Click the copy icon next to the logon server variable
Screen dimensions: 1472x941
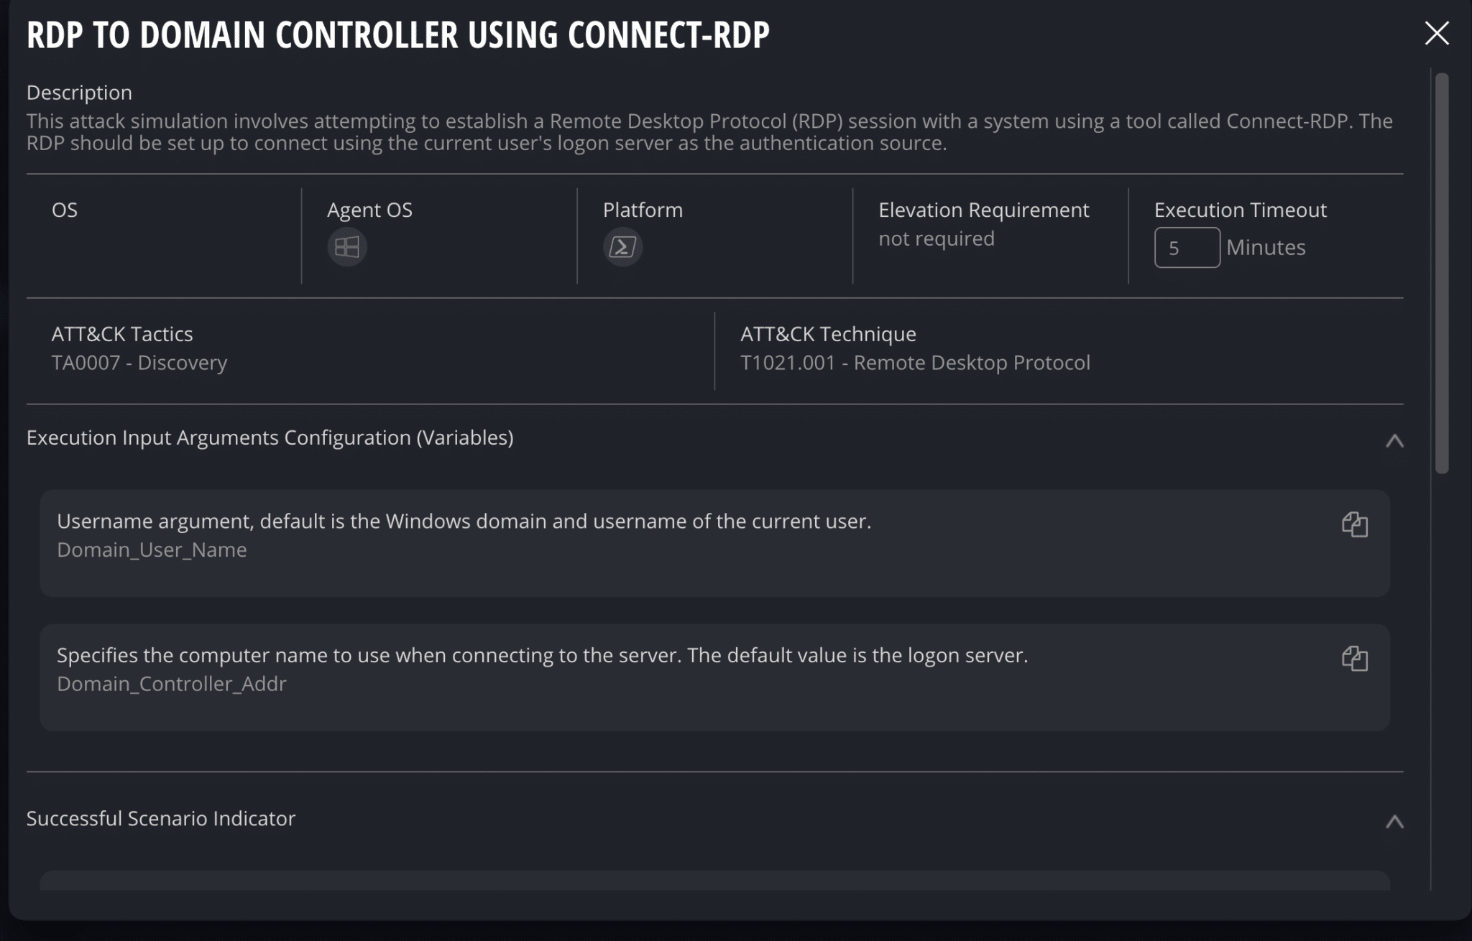[x=1356, y=658]
